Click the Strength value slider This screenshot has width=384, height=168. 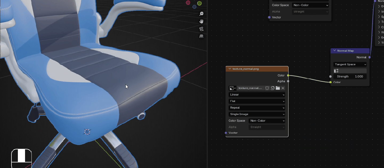click(350, 76)
